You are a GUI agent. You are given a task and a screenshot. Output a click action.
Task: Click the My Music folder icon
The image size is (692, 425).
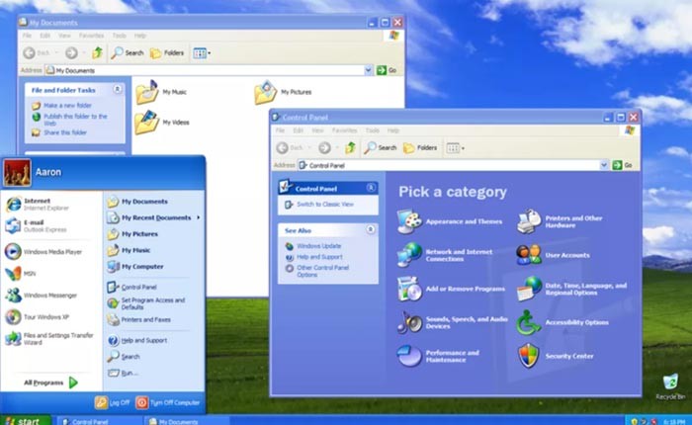click(x=147, y=92)
